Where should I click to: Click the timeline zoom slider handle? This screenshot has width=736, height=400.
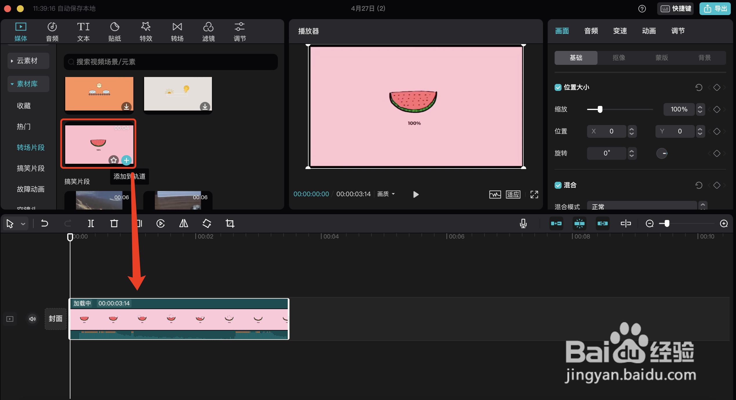(667, 223)
